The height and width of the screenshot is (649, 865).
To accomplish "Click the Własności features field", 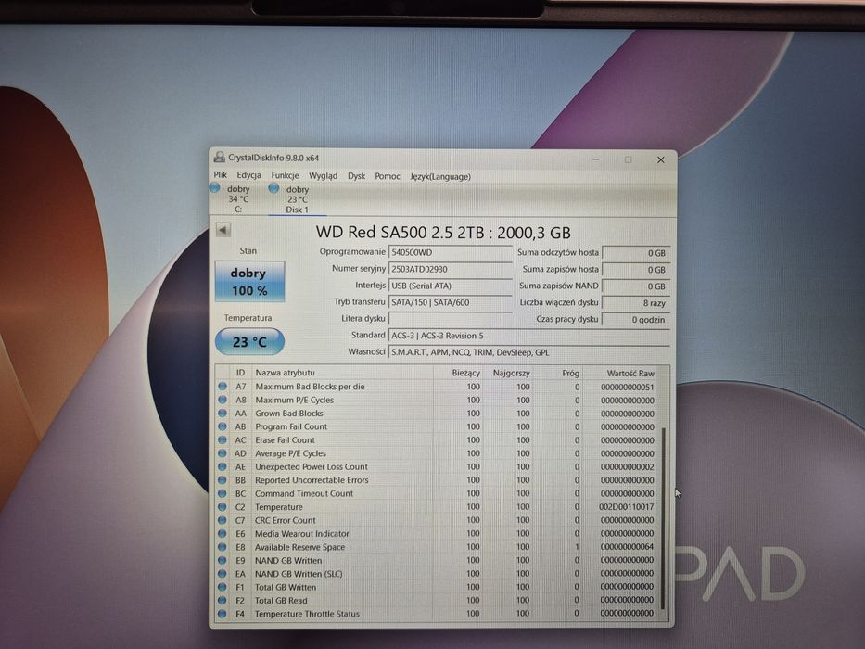I will (x=529, y=352).
